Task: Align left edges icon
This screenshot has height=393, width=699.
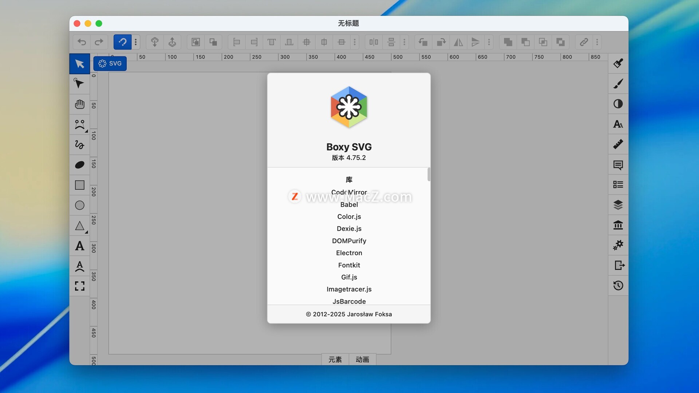Action: [237, 42]
